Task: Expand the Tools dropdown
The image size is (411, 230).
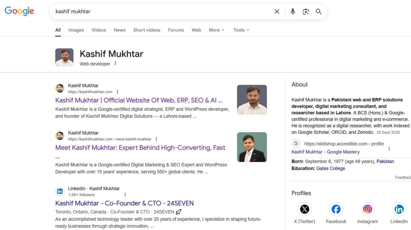Action: coord(241,30)
